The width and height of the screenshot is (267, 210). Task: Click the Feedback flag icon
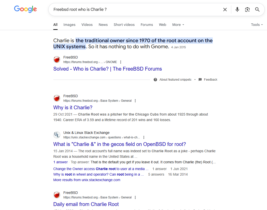(200, 80)
